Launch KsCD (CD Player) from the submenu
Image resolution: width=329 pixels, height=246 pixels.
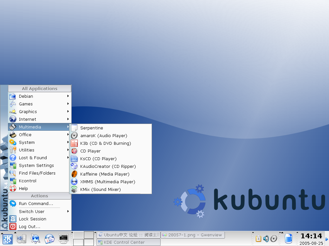click(x=111, y=159)
